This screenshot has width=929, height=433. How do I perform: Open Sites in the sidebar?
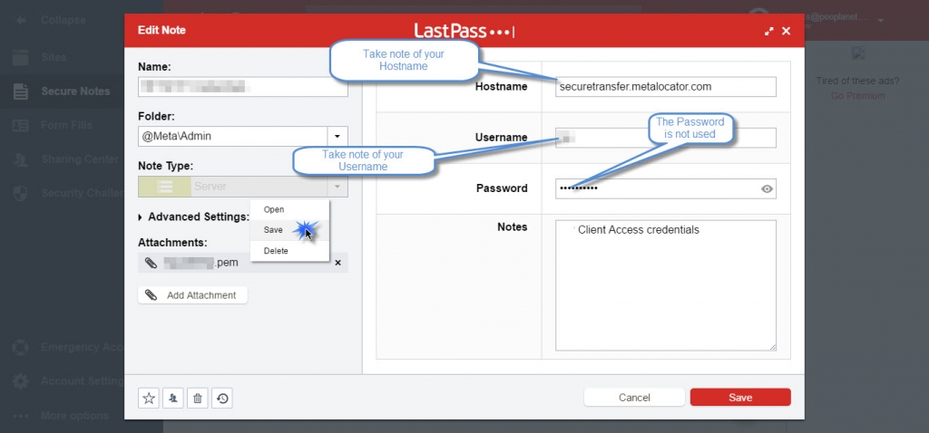pyautogui.click(x=54, y=57)
